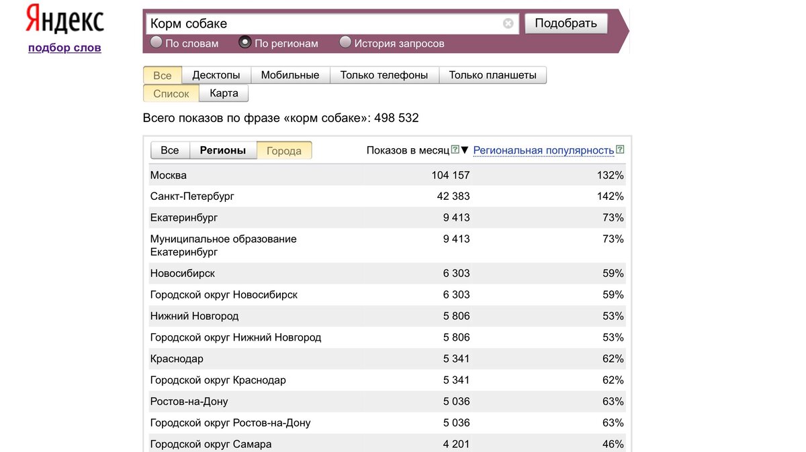The width and height of the screenshot is (806, 452).
Task: Click the Подобрать button
Action: (566, 23)
